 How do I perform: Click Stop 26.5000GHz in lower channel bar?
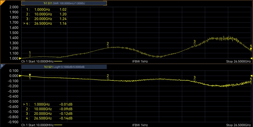point(239,125)
